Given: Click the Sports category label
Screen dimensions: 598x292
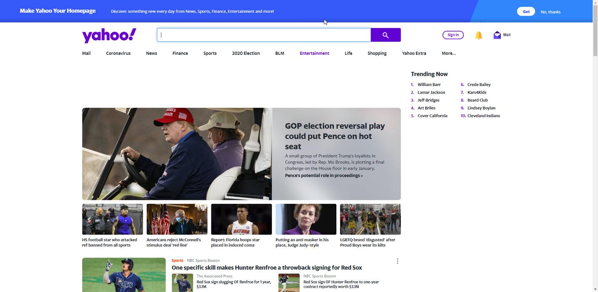Looking at the screenshot, I should (x=177, y=260).
